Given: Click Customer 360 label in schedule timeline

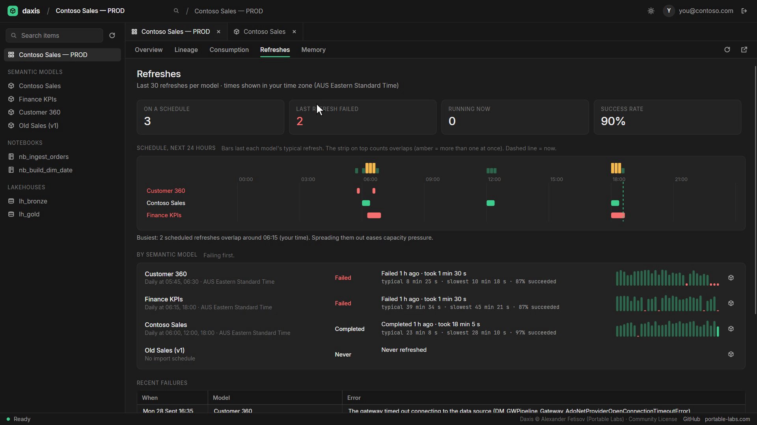Looking at the screenshot, I should point(166,191).
